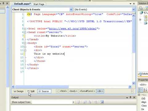Select the <DIV> object in Properties
This screenshot has width=148, height=111.
click(x=143, y=85)
